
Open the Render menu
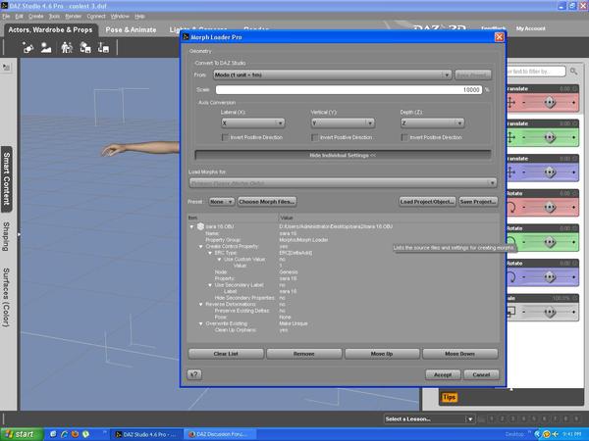pyautogui.click(x=74, y=16)
